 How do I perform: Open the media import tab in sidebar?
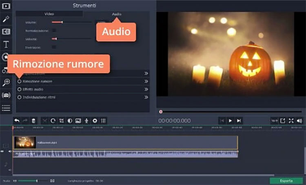(x=6, y=6)
